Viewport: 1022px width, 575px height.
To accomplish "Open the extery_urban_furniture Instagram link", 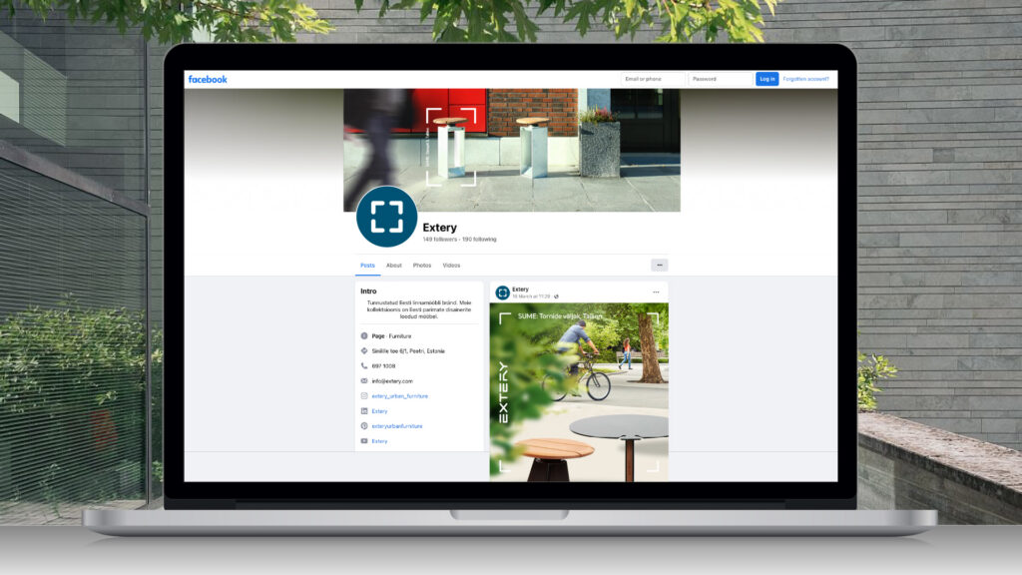I will pyautogui.click(x=399, y=396).
